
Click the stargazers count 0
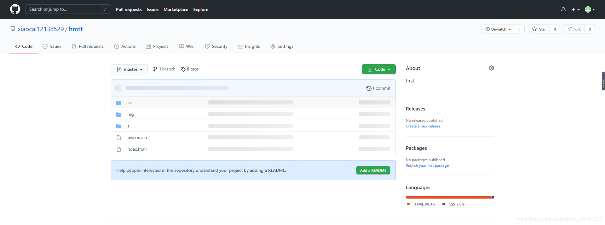[x=555, y=29]
